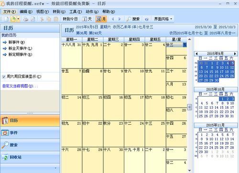Click the scissors cut icon
239x173 pixels.
tap(42, 19)
